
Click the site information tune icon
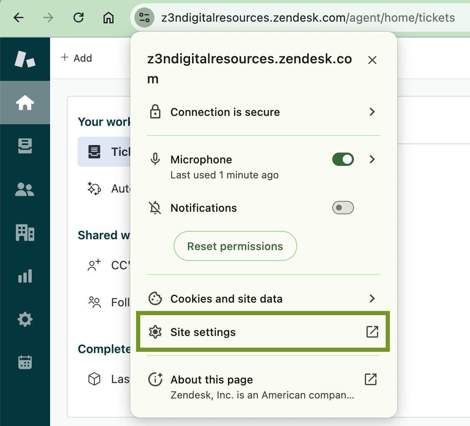(144, 18)
